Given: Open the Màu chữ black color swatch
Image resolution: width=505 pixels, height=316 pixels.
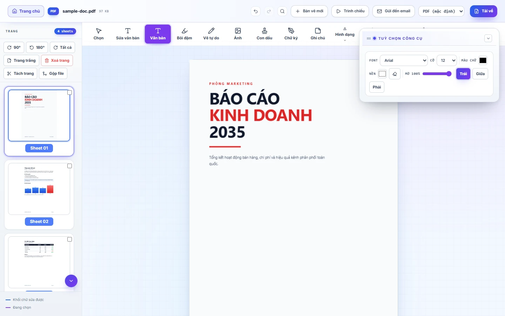Looking at the screenshot, I should [x=483, y=60].
